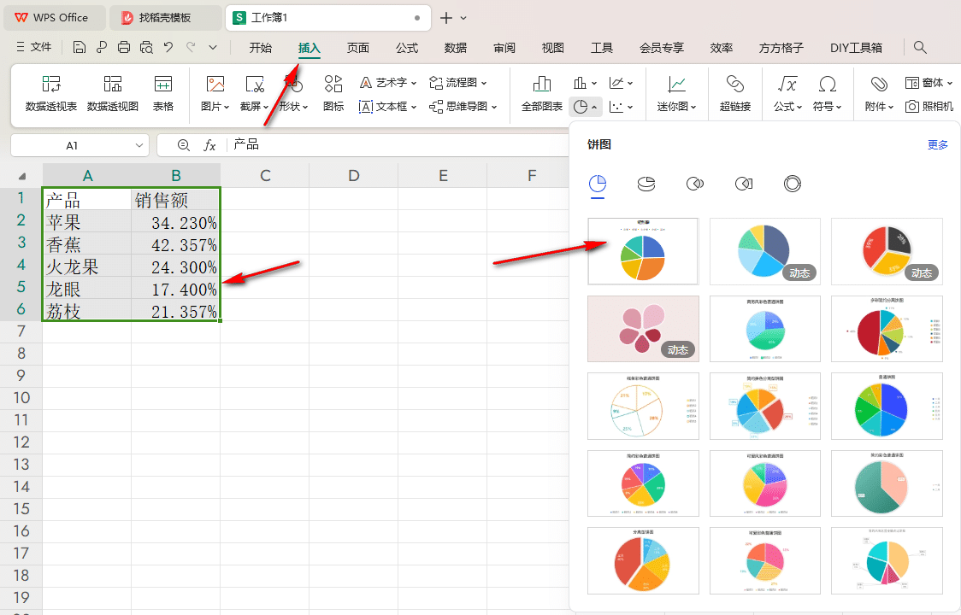Expand the 窗体 form controls dropdown
Screen dimensions: 961x615
click(929, 82)
